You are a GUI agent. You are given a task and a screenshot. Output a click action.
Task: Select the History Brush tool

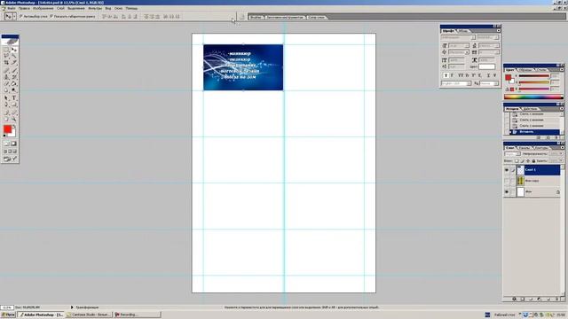point(14,77)
